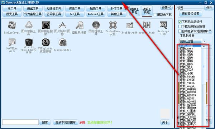Image resolution: width=215 pixels, height=129 pixels.
Task: Open the 补丁工具 category
Action: pos(116,9)
